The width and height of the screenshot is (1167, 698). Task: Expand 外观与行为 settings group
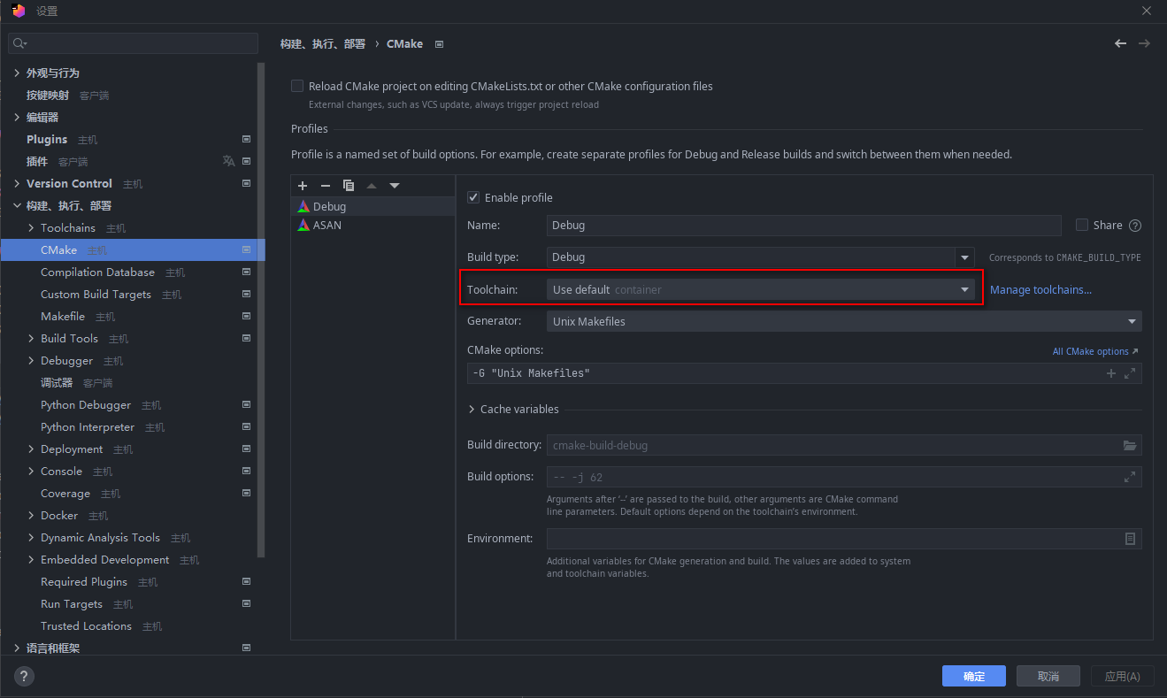click(x=18, y=73)
